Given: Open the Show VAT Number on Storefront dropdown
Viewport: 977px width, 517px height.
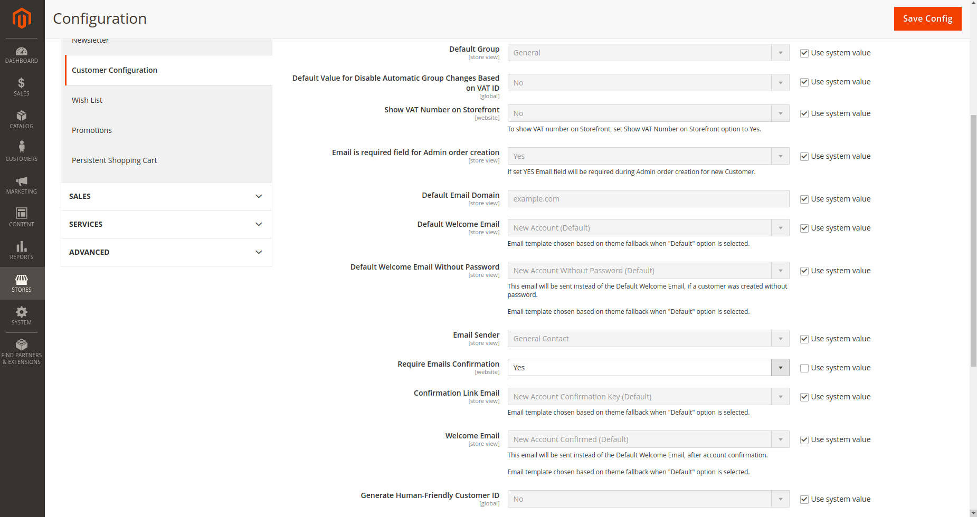Looking at the screenshot, I should [x=648, y=113].
